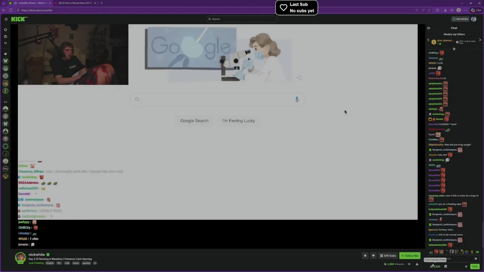The height and width of the screenshot is (272, 484).
Task: Open the Kick hamburger sidebar menu
Action: click(6, 19)
